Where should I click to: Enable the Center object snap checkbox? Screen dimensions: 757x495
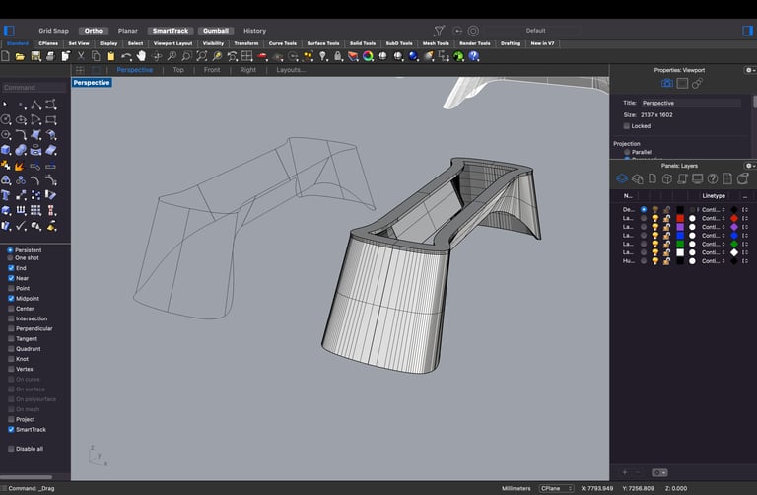point(11,309)
